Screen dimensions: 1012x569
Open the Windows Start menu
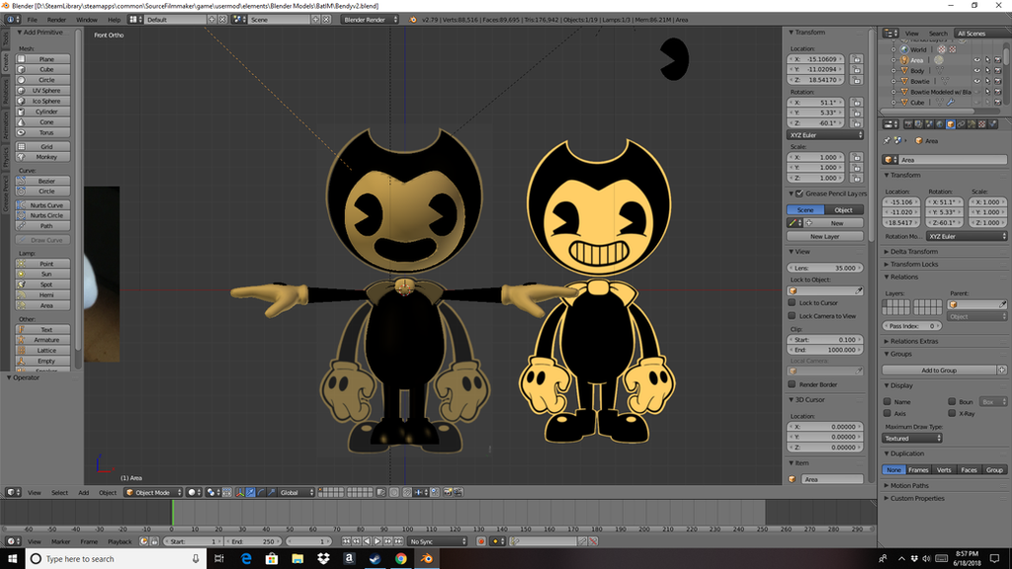coord(12,559)
